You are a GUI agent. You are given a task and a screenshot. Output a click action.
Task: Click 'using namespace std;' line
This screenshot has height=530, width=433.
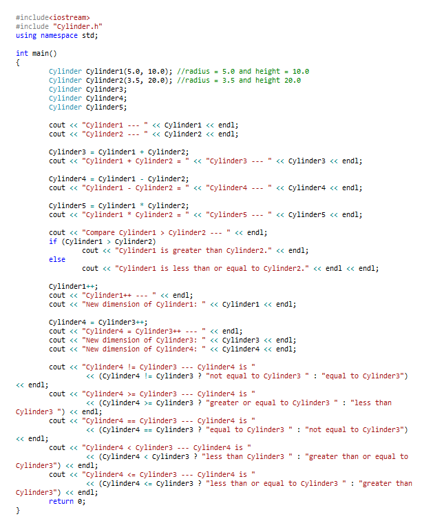pos(56,35)
